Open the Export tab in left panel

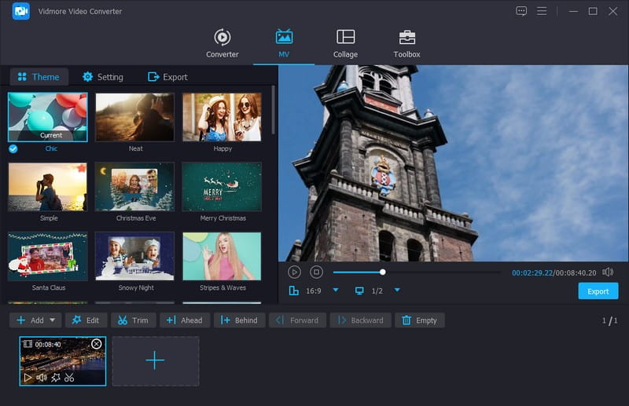(167, 77)
